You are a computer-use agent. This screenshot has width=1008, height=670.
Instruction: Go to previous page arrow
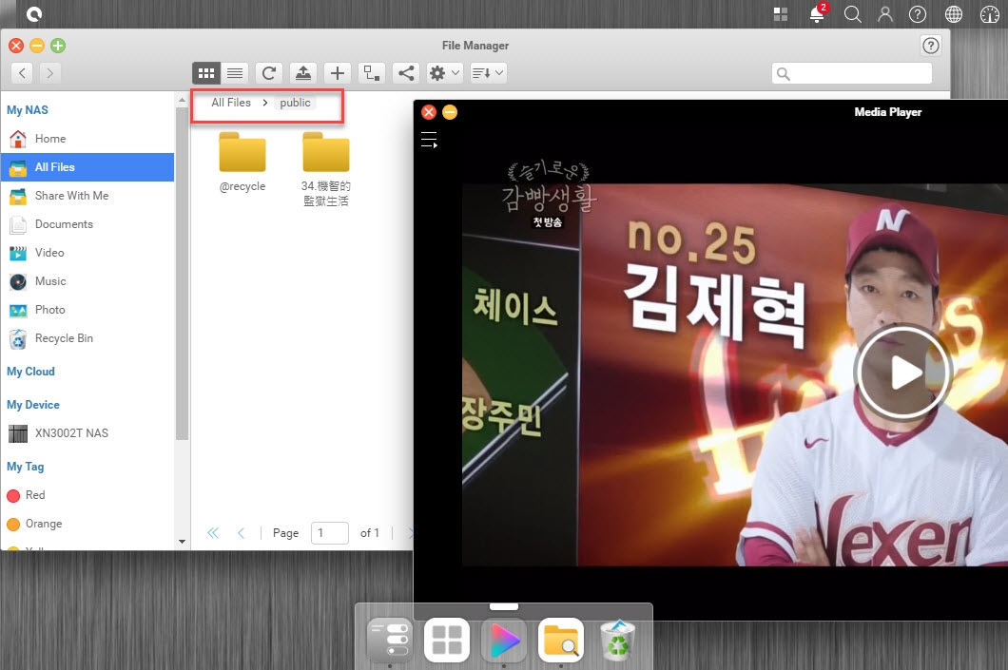(242, 532)
